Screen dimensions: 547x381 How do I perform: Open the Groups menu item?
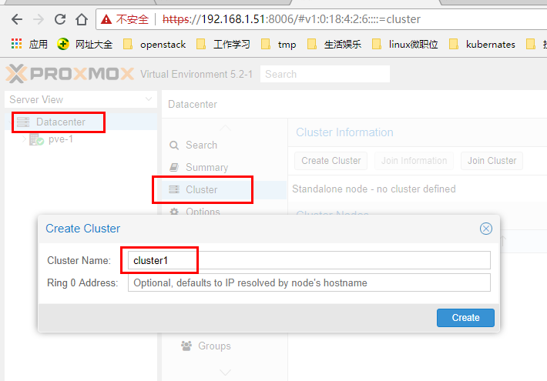pos(214,346)
